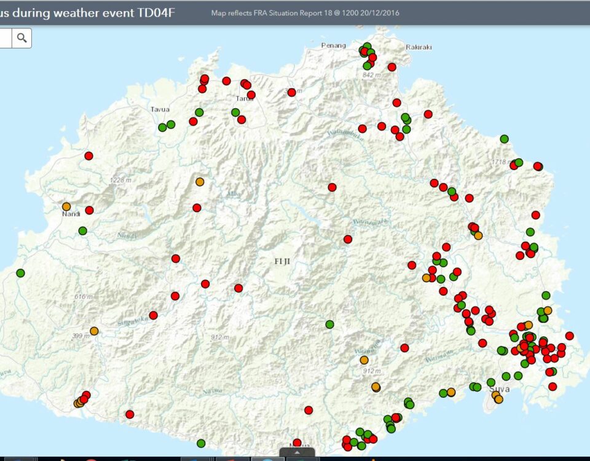Click the green marker on bottom-left south coast
The image size is (590, 461).
tap(201, 443)
